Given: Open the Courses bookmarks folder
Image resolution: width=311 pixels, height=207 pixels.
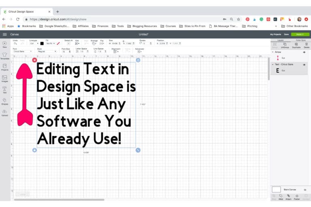Looking at the screenshot, I should pos(168,26).
